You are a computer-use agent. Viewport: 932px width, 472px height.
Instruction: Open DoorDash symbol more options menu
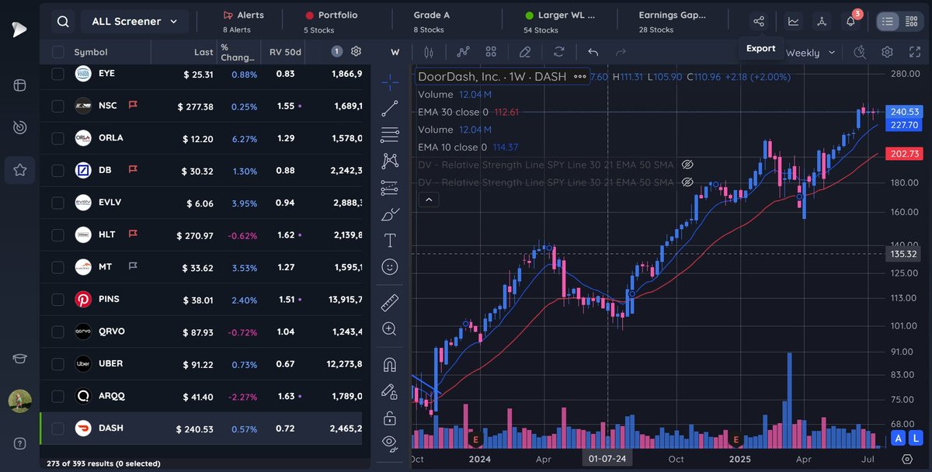click(x=579, y=77)
